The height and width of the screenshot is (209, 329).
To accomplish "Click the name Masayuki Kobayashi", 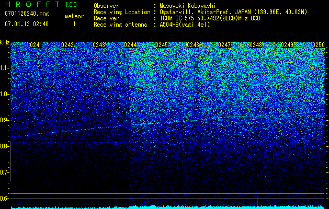I will pyautogui.click(x=188, y=6).
